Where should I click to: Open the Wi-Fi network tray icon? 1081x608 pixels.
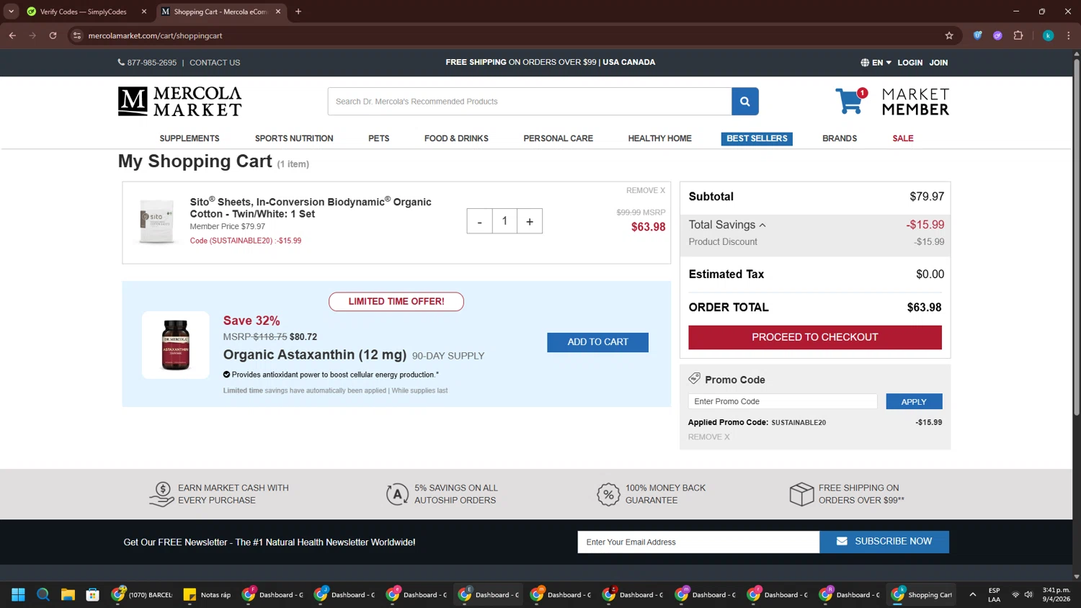click(1015, 594)
